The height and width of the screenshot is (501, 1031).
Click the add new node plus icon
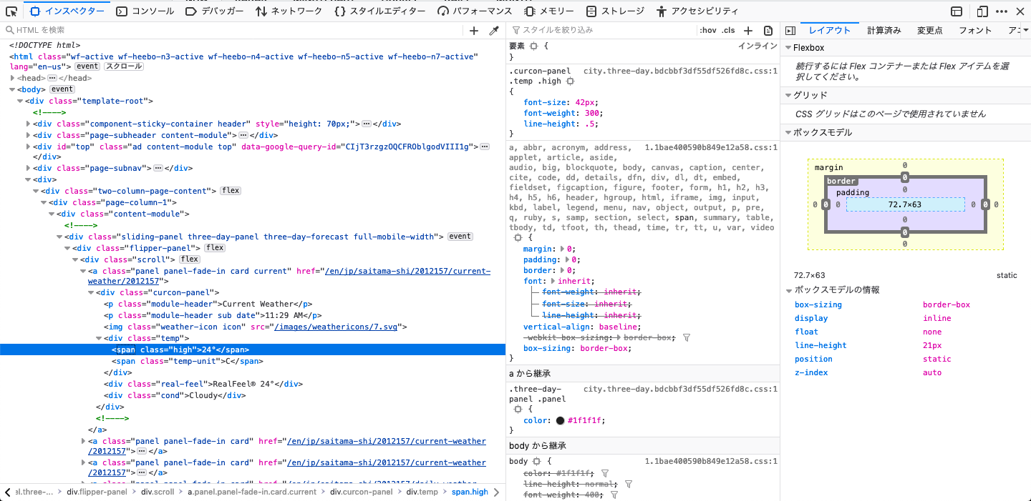pyautogui.click(x=474, y=31)
